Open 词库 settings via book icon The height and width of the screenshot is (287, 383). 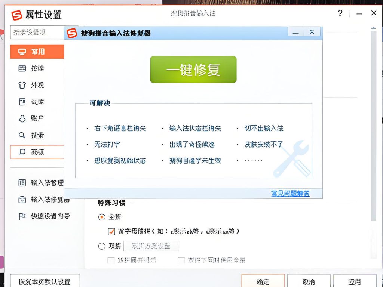point(22,102)
